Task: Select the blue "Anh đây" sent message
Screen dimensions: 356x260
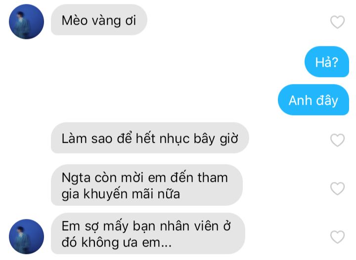Action: point(313,100)
